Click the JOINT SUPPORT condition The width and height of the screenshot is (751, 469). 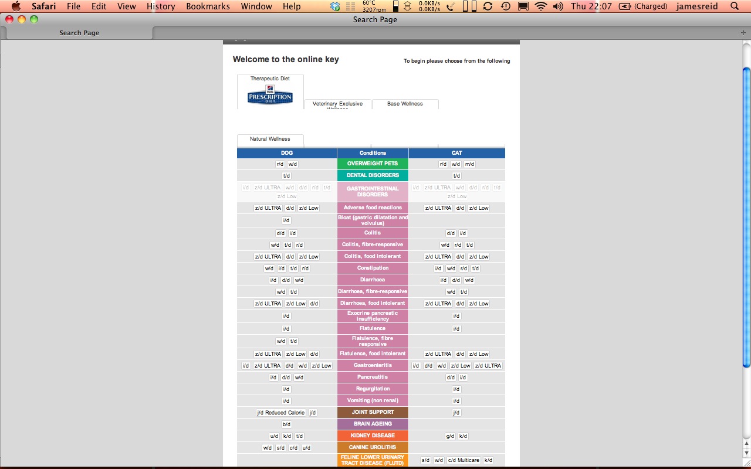(x=373, y=412)
